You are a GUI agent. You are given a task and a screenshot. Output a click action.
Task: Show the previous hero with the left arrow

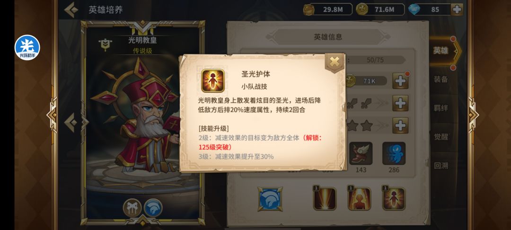click(70, 123)
